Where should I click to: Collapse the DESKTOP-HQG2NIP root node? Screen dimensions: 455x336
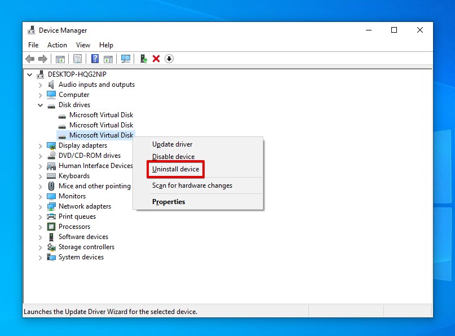[29, 74]
